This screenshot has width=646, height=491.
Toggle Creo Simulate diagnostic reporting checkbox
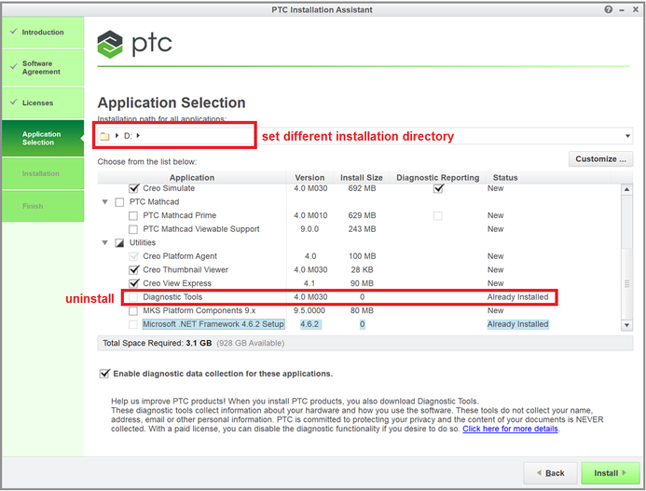[438, 188]
